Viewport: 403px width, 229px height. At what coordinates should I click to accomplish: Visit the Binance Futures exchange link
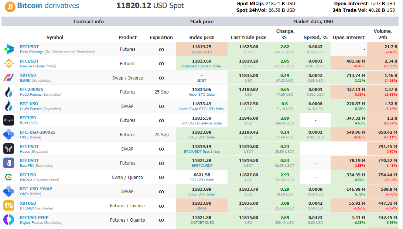pyautogui.click(x=32, y=66)
